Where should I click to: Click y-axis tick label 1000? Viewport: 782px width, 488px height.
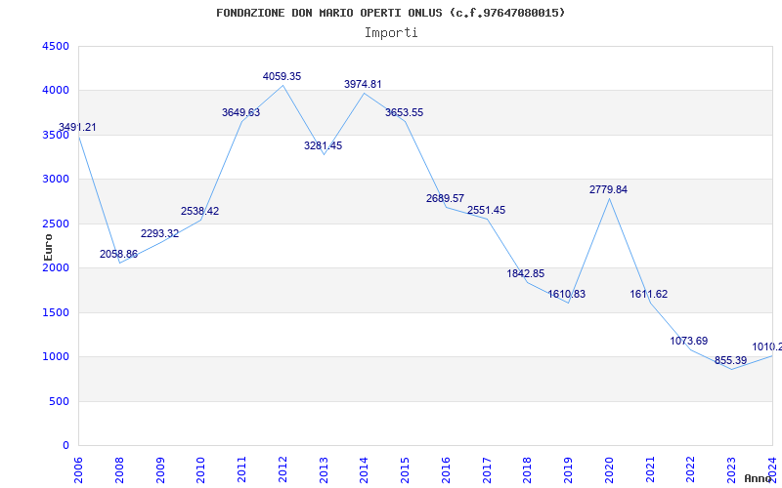56,356
